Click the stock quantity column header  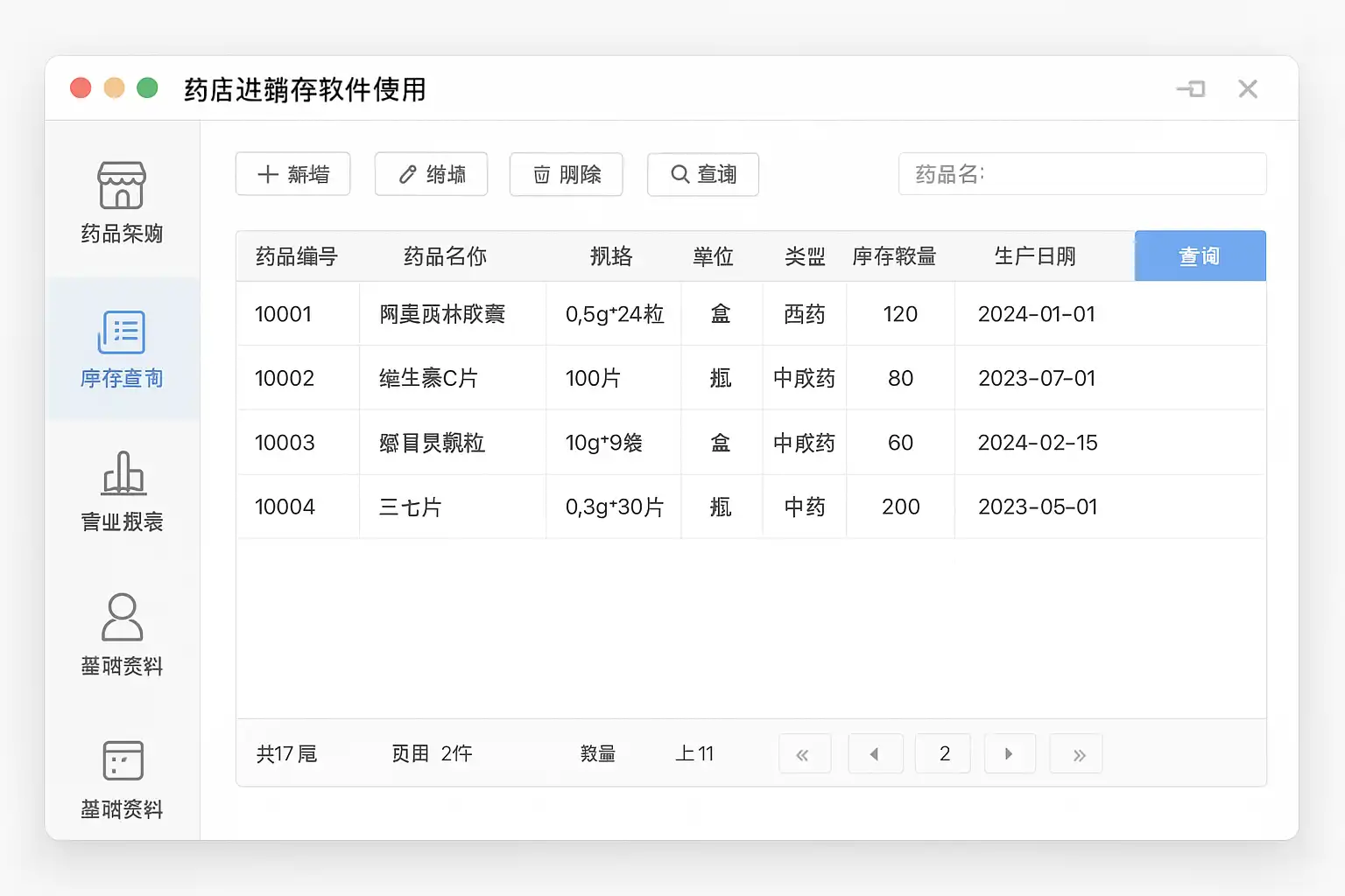(894, 256)
